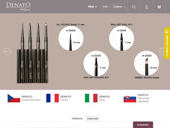
Task: Click the Italian flag
Action: (x=91, y=98)
